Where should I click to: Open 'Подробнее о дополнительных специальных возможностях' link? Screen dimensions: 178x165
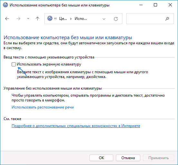[x=76, y=126]
